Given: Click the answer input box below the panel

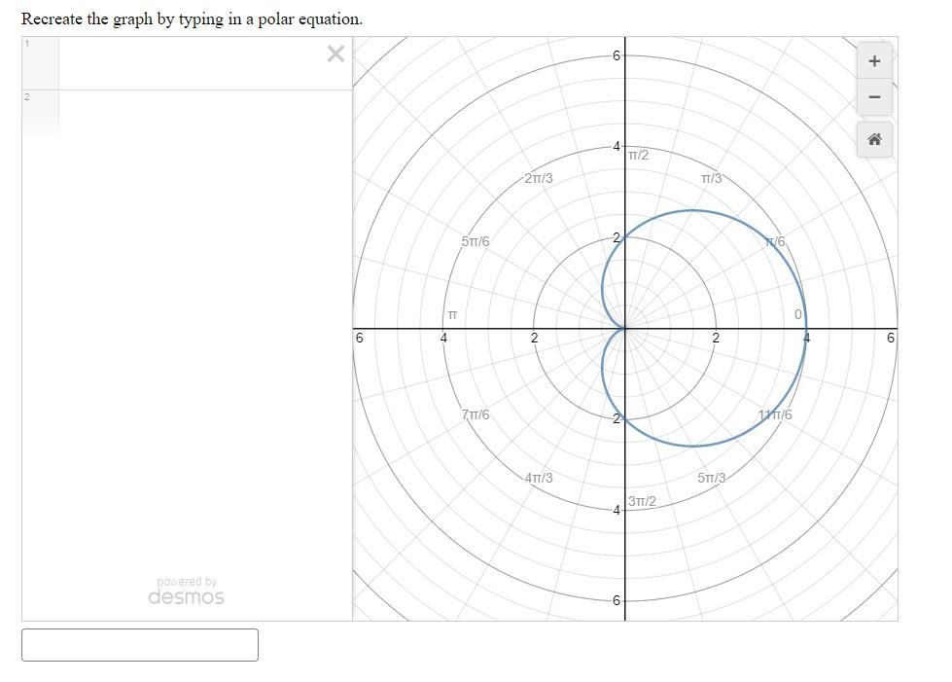Looking at the screenshot, I should click(x=140, y=645).
